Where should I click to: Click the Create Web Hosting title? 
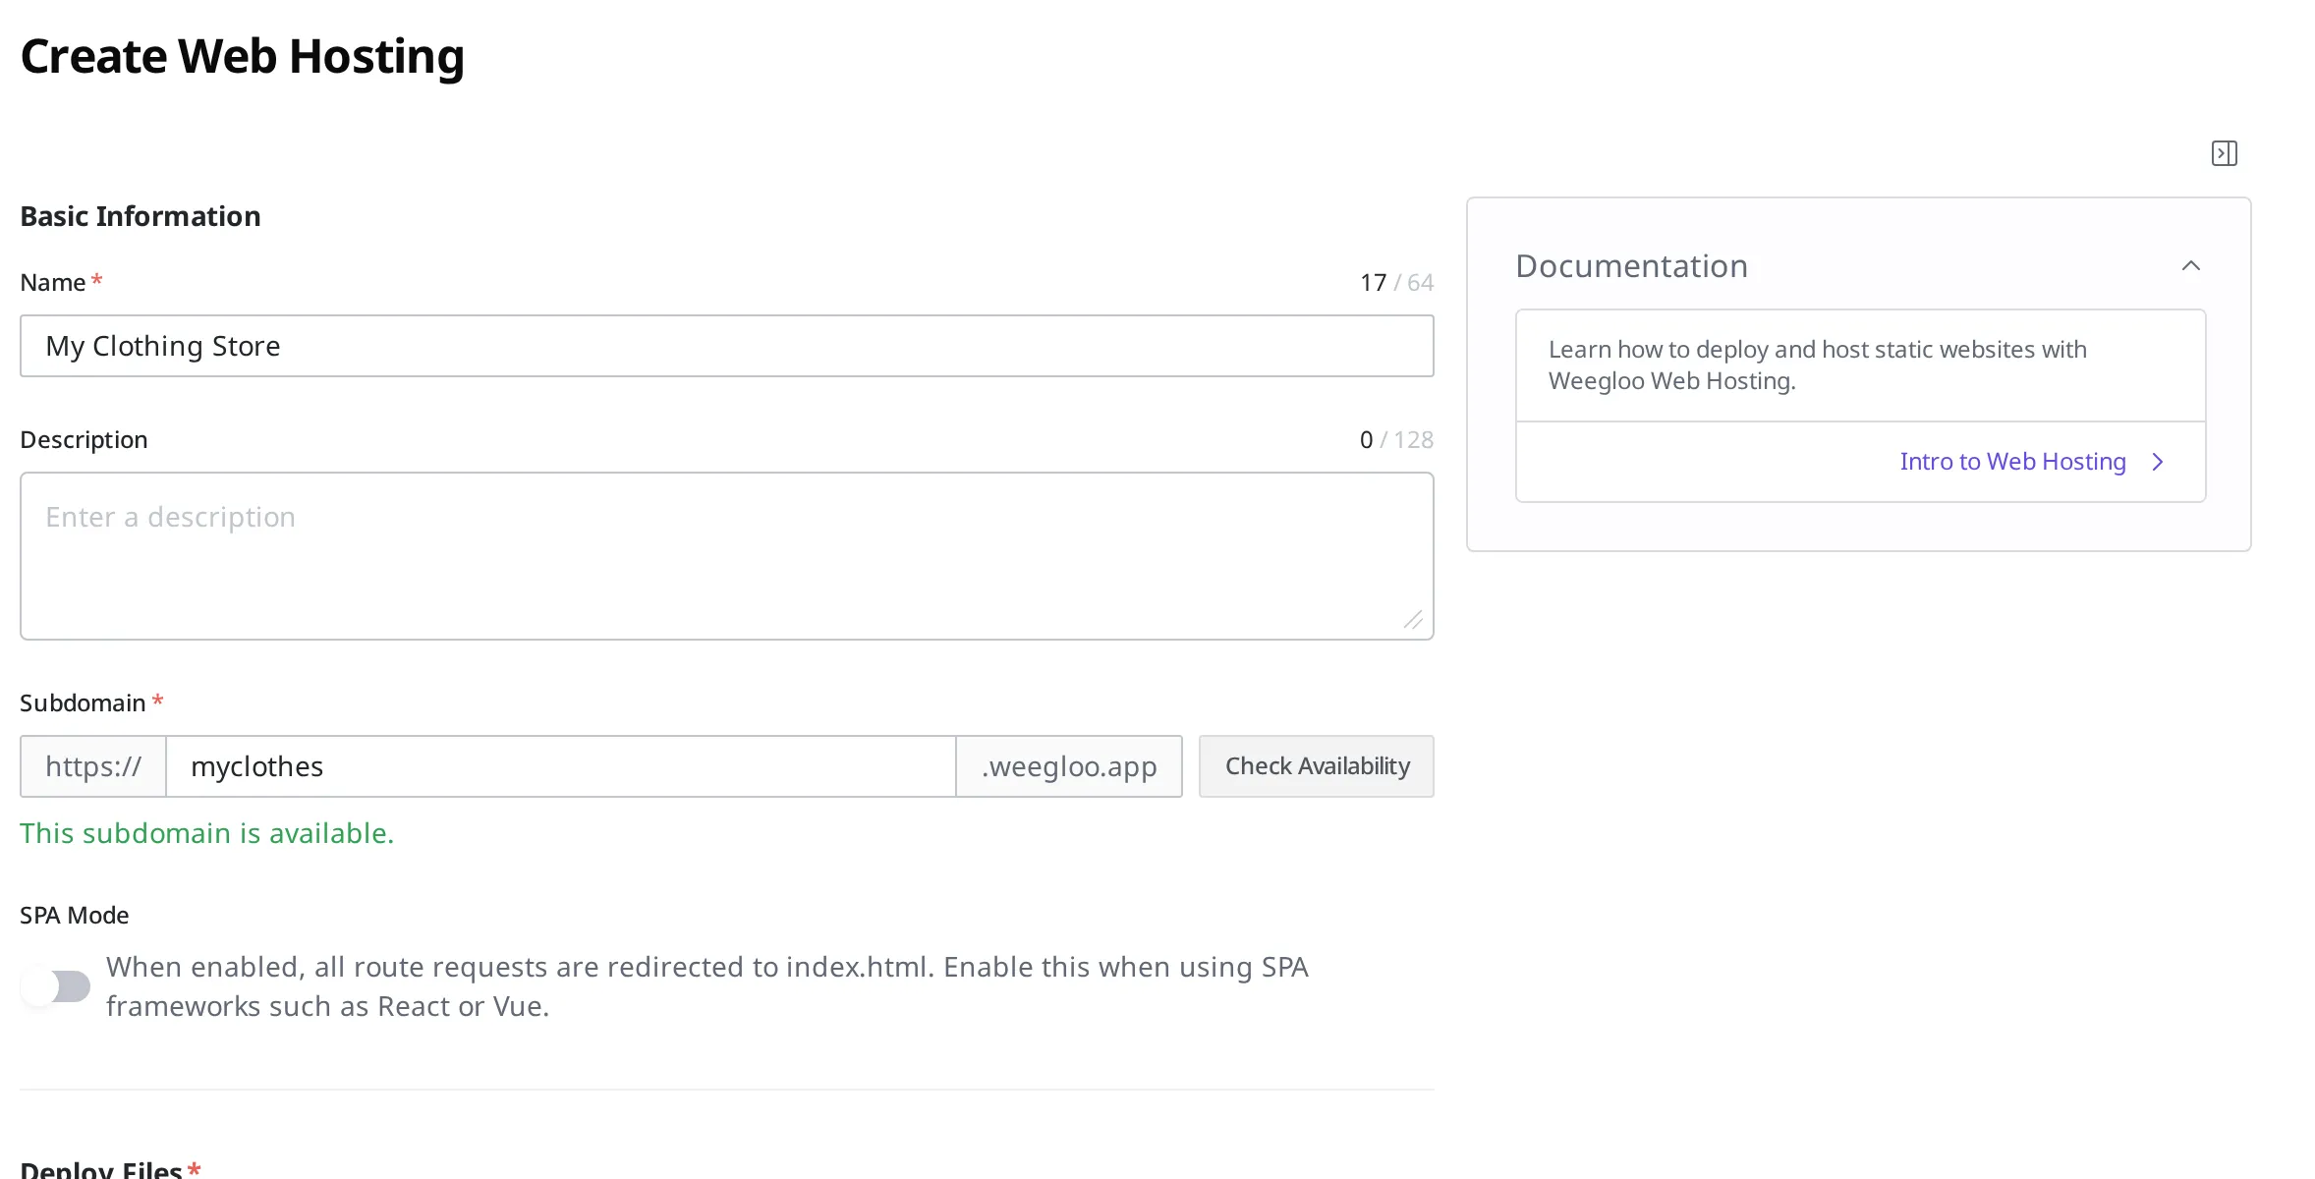pos(242,57)
